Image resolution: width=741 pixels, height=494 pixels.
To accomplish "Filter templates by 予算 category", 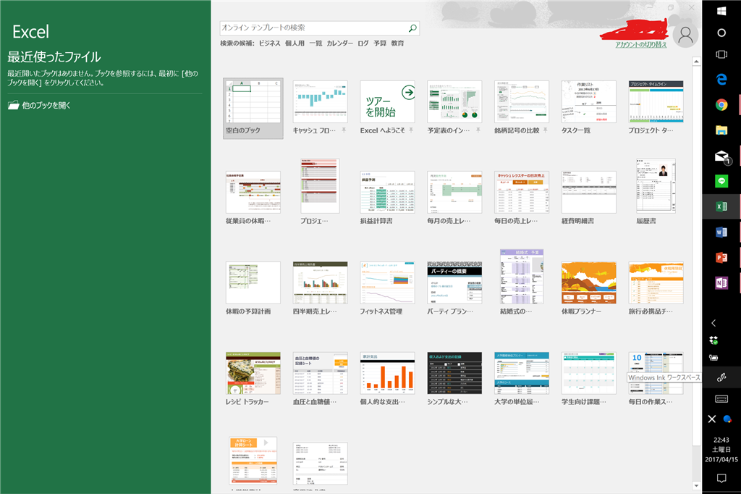I will point(380,43).
